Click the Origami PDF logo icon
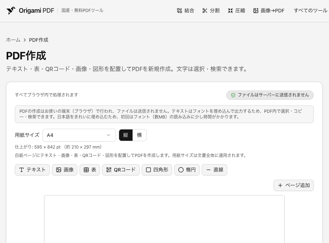 click(11, 11)
